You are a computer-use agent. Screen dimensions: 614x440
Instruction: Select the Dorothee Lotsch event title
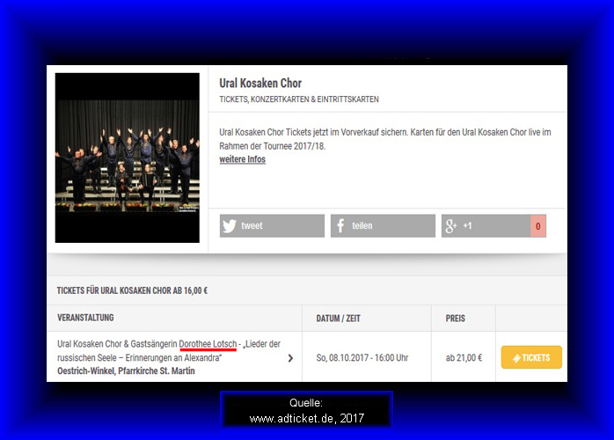(169, 350)
